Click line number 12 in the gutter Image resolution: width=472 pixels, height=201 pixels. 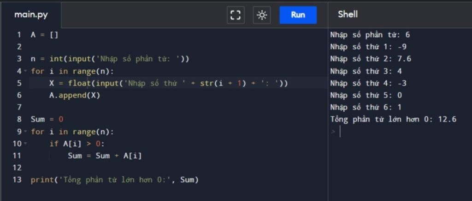pyautogui.click(x=17, y=168)
